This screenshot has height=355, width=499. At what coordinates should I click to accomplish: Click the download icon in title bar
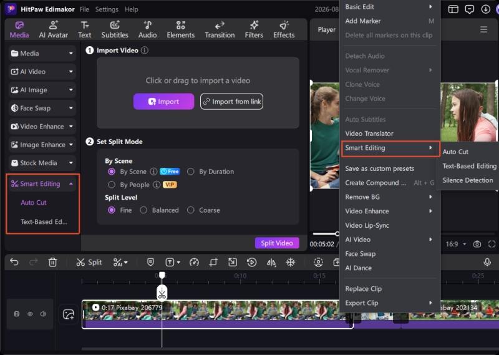485,9
